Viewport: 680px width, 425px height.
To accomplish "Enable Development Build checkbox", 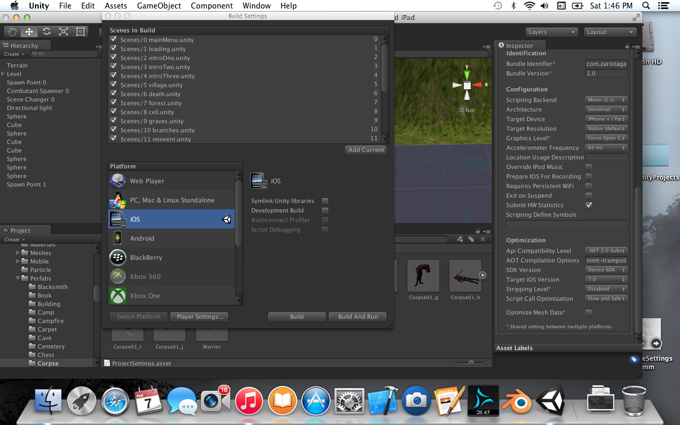I will tap(325, 210).
